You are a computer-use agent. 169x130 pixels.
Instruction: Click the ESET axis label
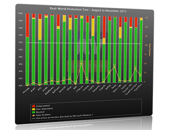click(x=75, y=88)
